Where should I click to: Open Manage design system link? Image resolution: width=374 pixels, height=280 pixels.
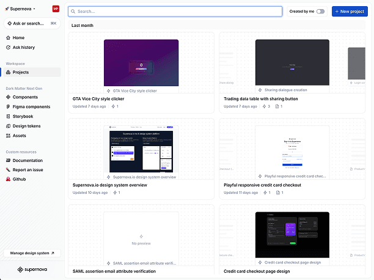[x=32, y=253]
